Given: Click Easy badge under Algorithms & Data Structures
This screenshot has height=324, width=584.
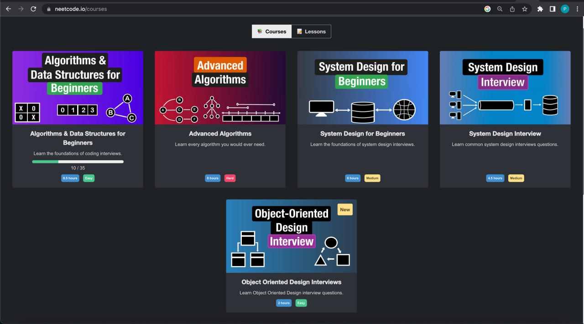Looking at the screenshot, I should (x=89, y=178).
